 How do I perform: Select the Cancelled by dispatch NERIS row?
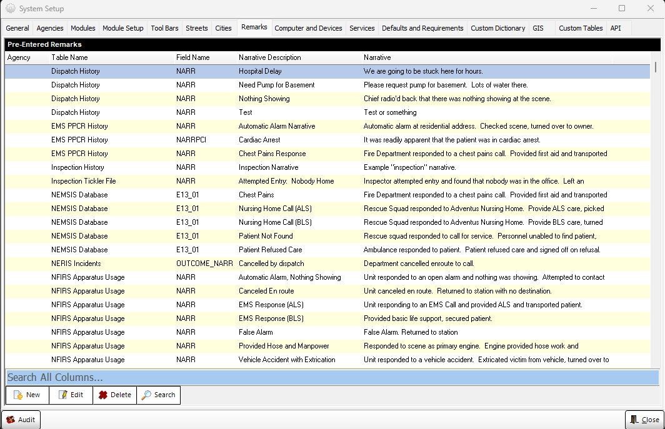click(x=327, y=264)
